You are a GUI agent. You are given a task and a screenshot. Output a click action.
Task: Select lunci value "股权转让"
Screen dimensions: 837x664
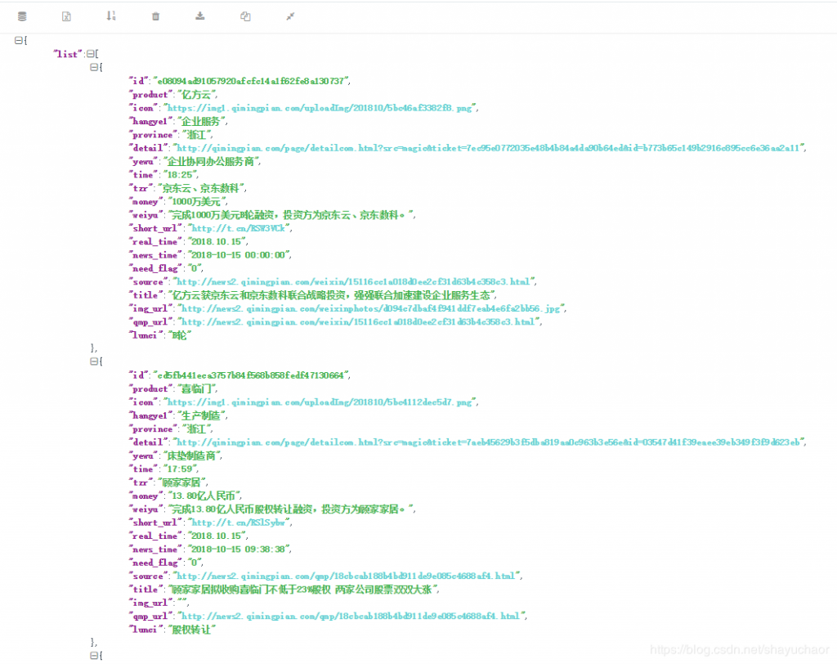coord(191,630)
